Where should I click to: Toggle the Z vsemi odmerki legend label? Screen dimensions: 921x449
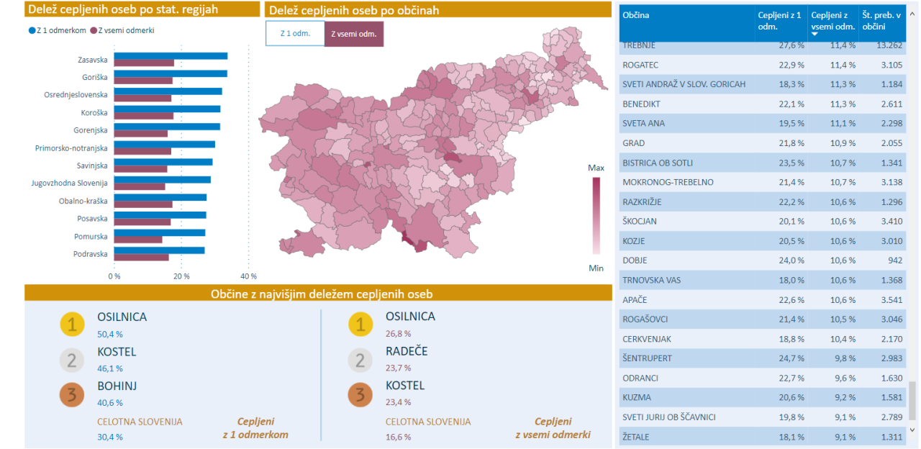126,30
